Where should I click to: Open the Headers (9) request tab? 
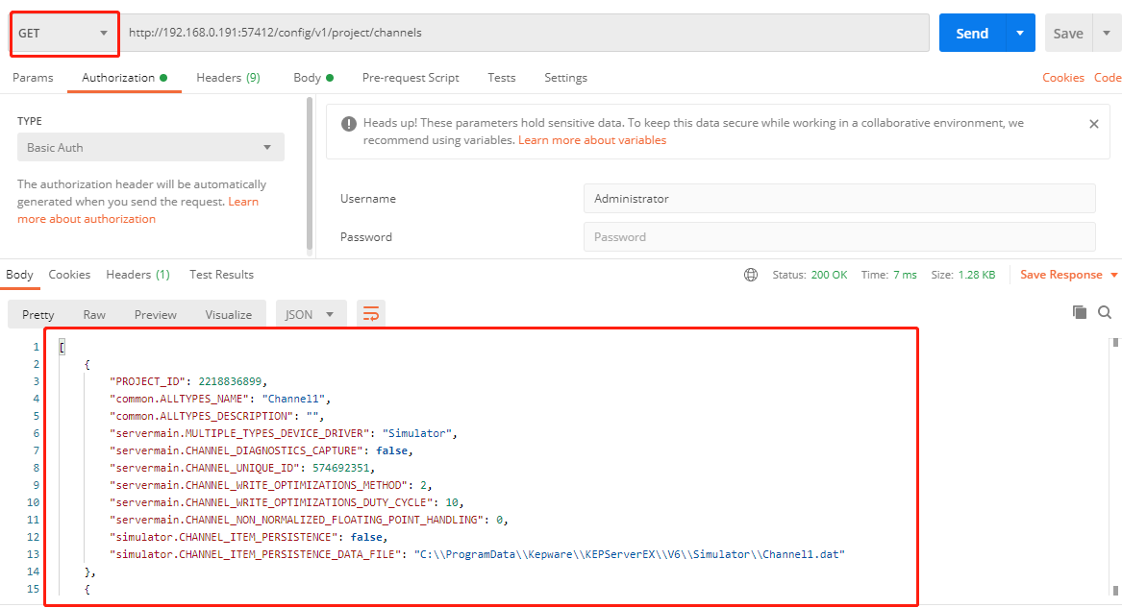click(x=228, y=77)
